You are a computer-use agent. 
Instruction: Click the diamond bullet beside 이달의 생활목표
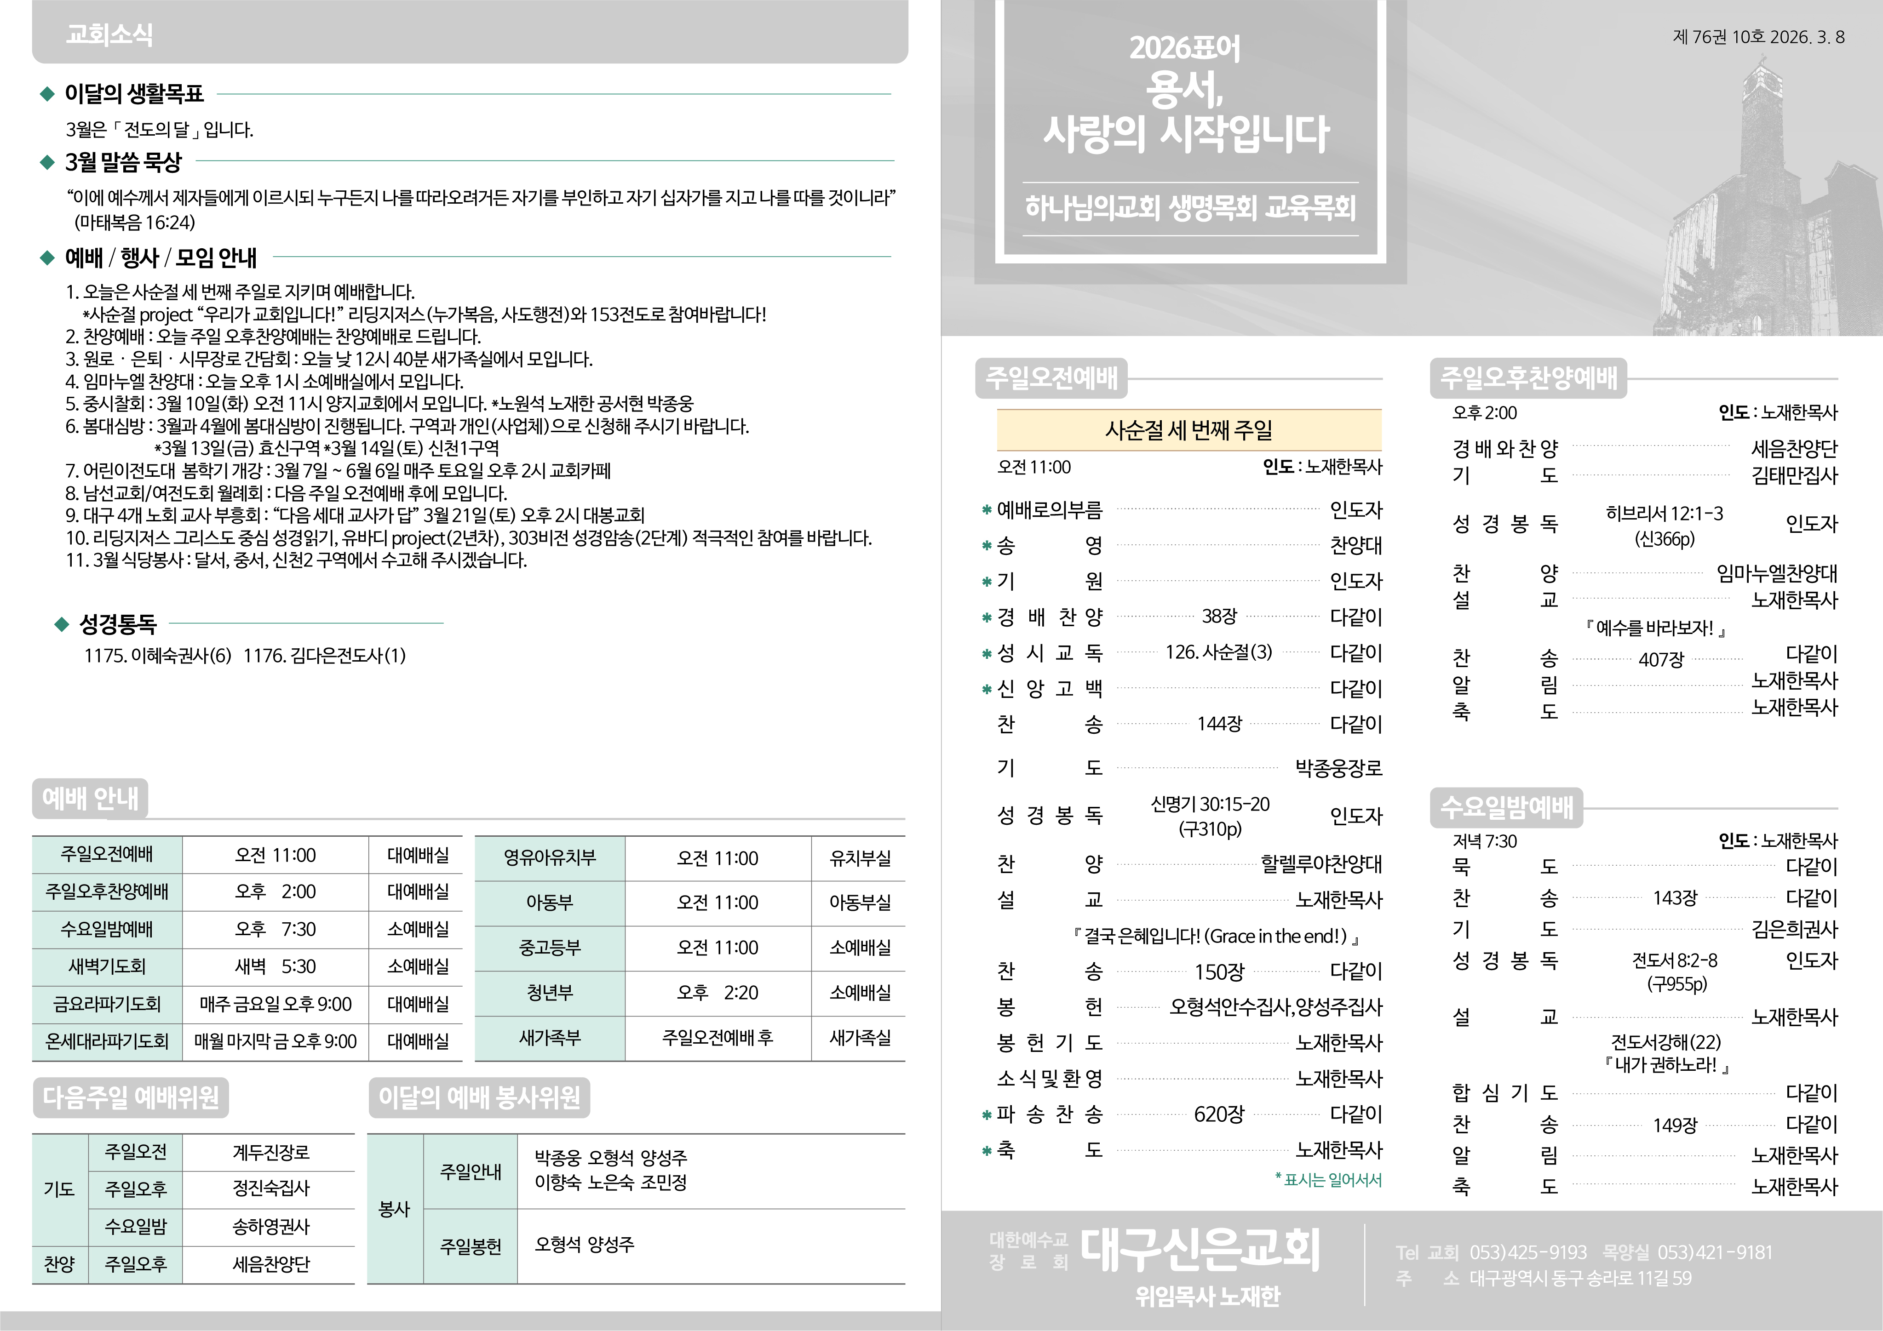click(47, 94)
